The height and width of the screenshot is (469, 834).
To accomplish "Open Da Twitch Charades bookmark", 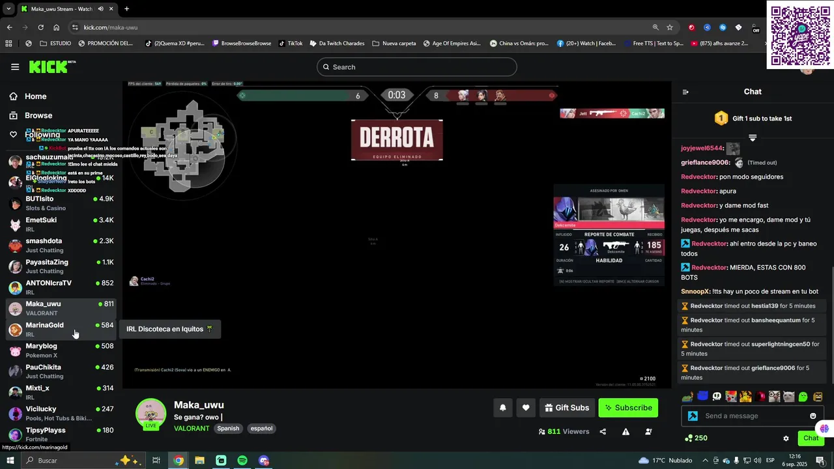I will [x=337, y=44].
